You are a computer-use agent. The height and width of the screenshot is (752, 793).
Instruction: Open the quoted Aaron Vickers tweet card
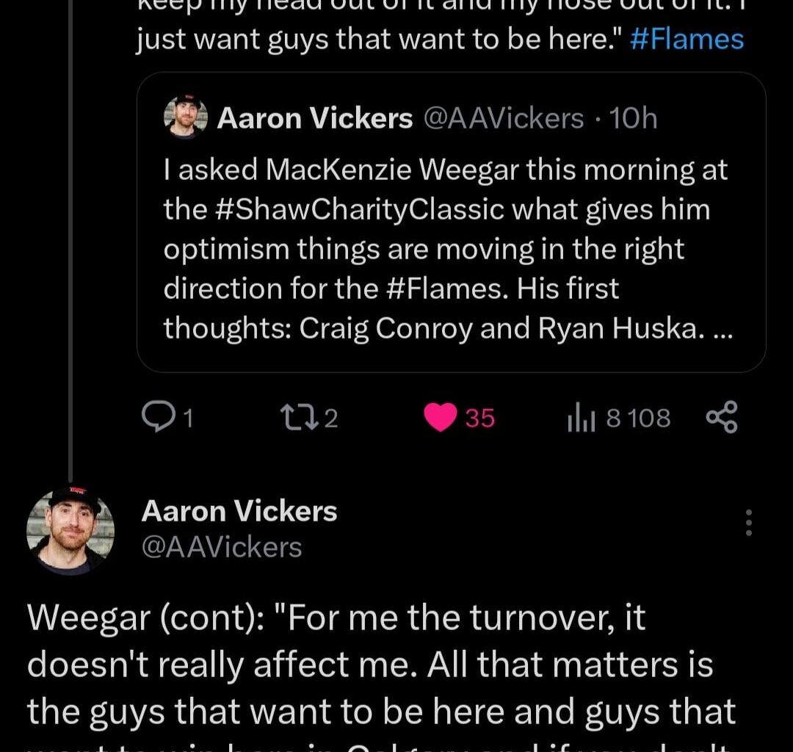point(452,220)
